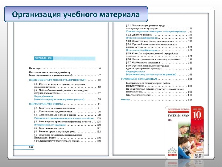The height and width of the screenshot is (167, 222).
Task: Select '§ 4. Лексические средства связи'
Action: click(x=68, y=112)
